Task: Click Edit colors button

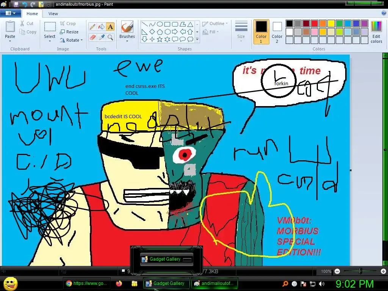Action: click(376, 32)
